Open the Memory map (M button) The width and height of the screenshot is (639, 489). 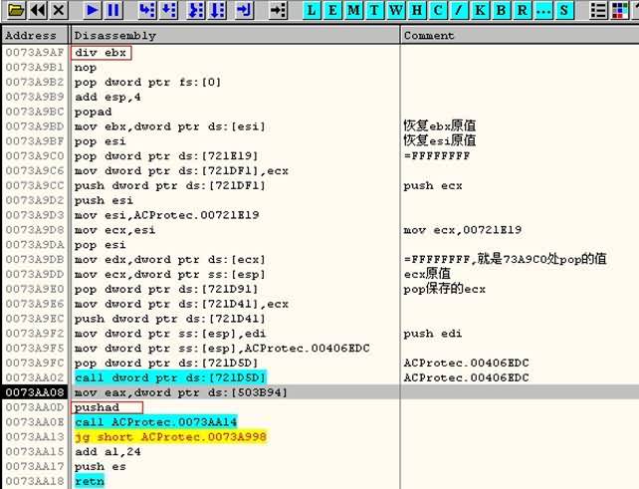tap(351, 10)
